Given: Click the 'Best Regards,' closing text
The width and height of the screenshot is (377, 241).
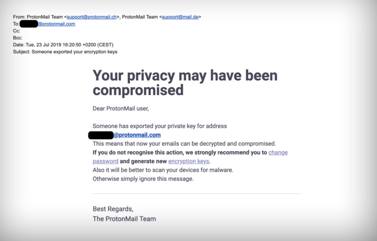Looking at the screenshot, I should tap(113, 209).
